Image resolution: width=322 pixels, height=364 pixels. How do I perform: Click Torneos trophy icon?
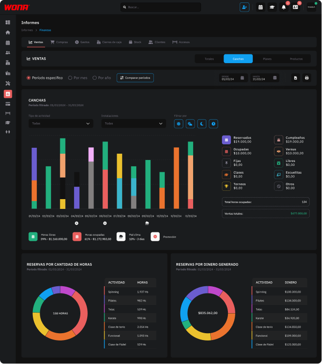coord(226,186)
